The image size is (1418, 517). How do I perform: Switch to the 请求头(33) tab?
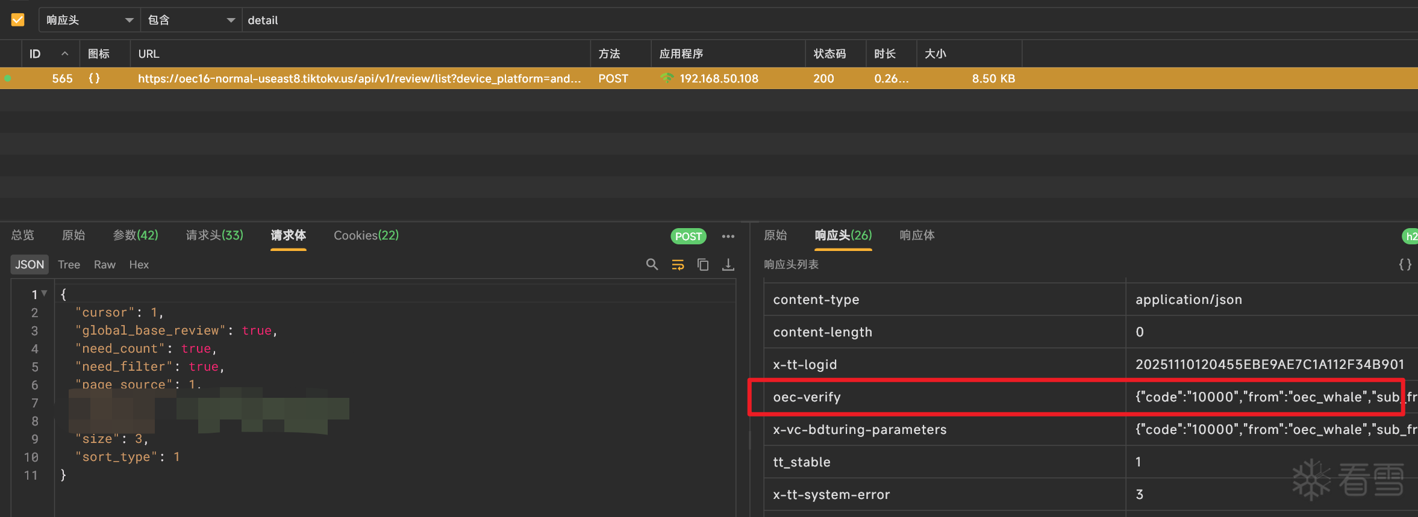click(x=214, y=235)
